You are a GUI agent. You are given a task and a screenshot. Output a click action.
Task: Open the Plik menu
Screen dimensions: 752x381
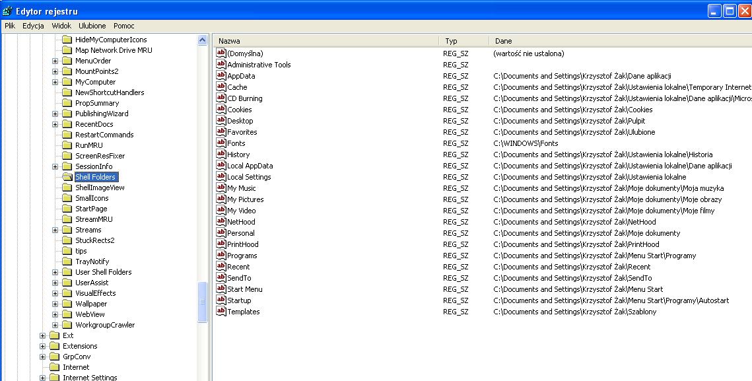[x=10, y=26]
